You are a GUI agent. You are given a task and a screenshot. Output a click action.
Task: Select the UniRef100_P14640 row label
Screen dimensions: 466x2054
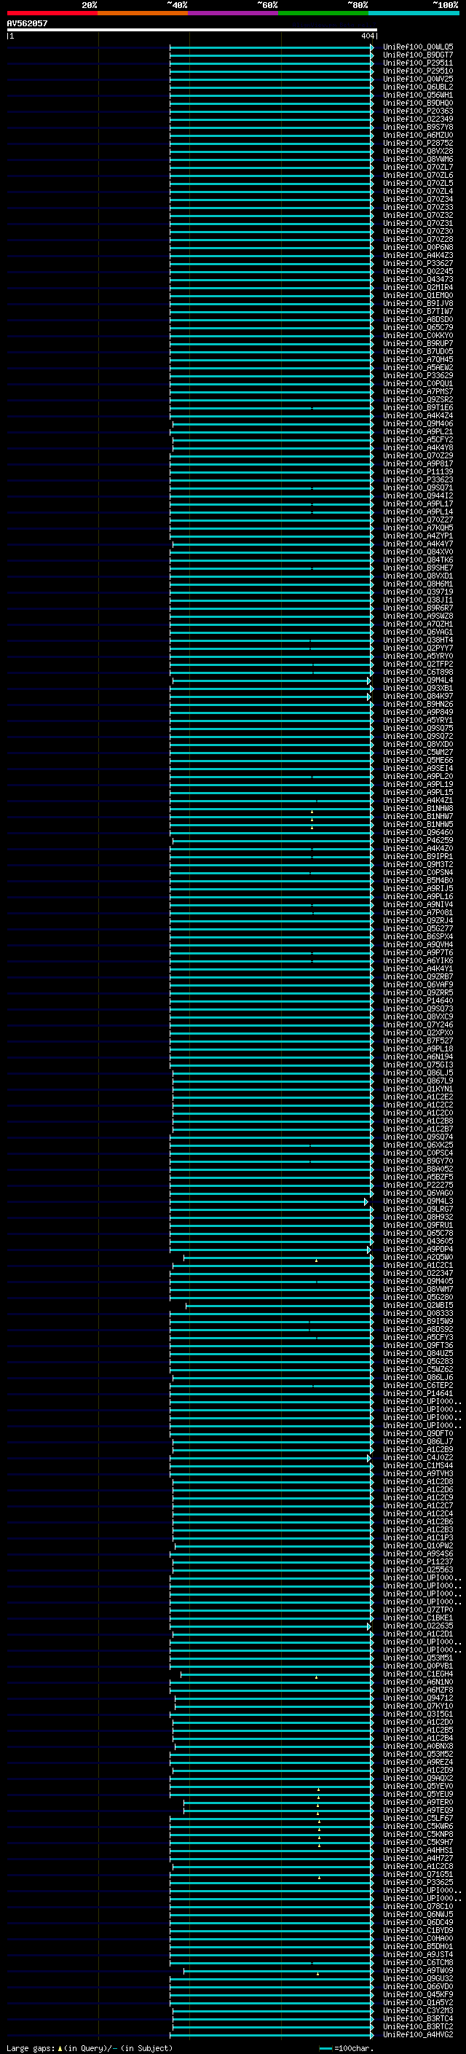pyautogui.click(x=417, y=1000)
